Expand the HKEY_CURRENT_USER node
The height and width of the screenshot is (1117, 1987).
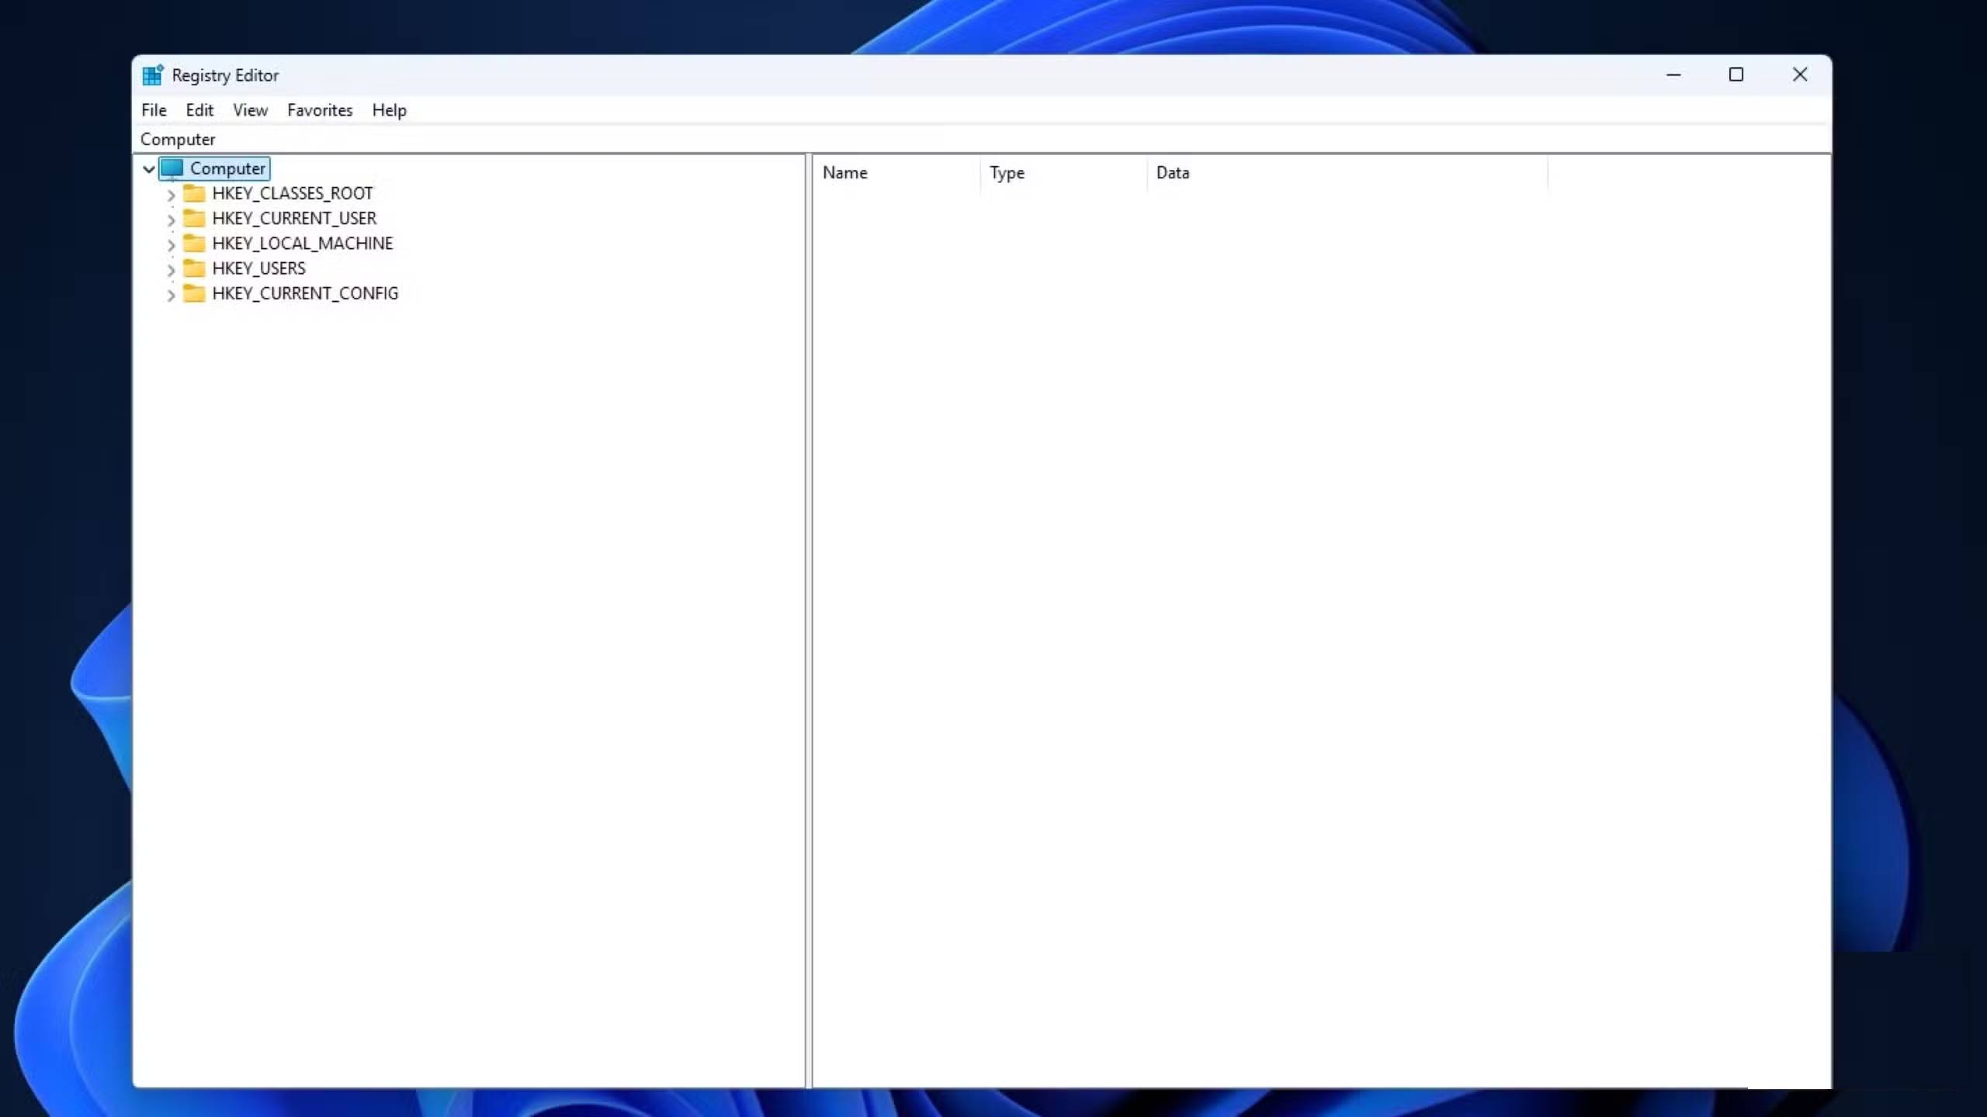coord(170,220)
